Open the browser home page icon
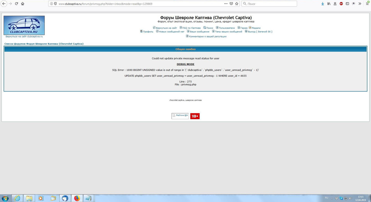 click(x=23, y=4)
